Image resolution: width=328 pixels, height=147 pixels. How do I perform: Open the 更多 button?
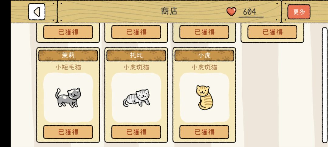coord(299,12)
